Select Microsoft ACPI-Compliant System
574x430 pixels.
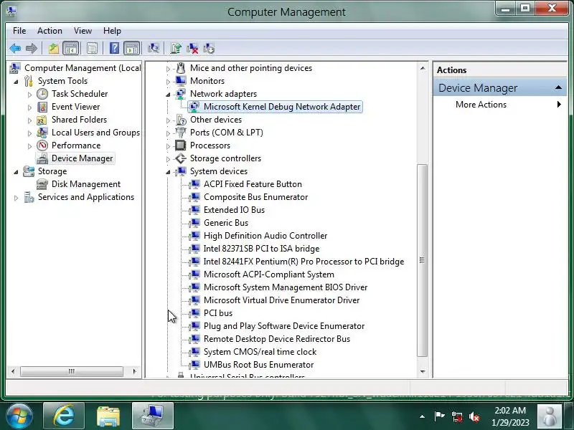click(x=268, y=274)
